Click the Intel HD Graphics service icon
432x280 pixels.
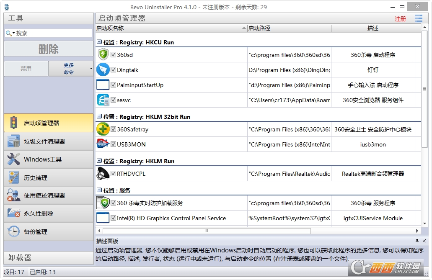pos(103,218)
